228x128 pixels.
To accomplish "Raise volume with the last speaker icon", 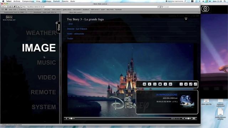I will click(x=195, y=84).
